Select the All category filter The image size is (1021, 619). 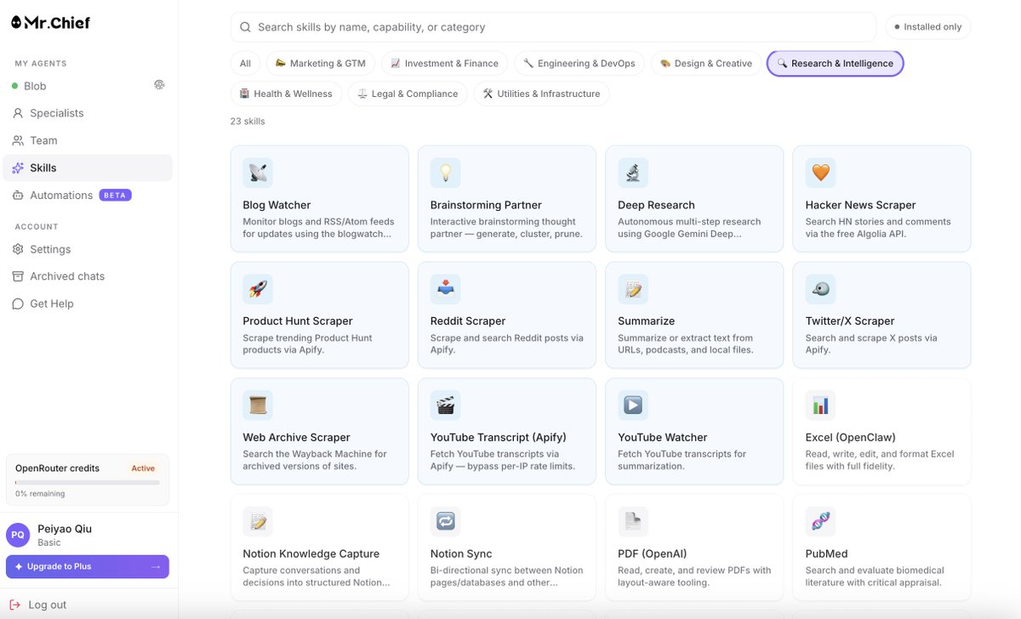[245, 64]
